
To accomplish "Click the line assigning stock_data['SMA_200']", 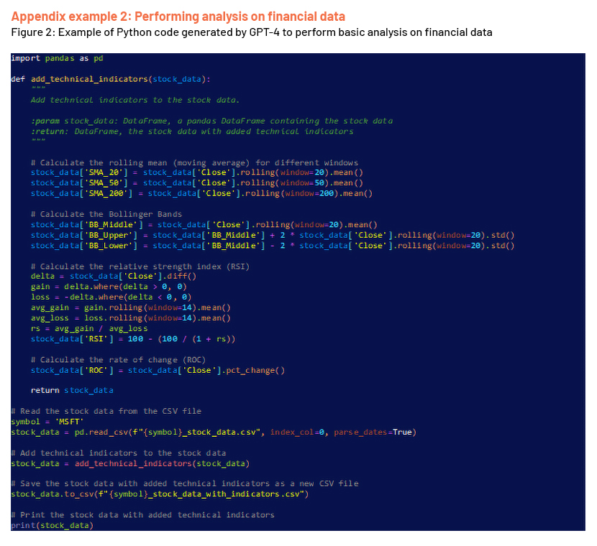I will (x=202, y=193).
